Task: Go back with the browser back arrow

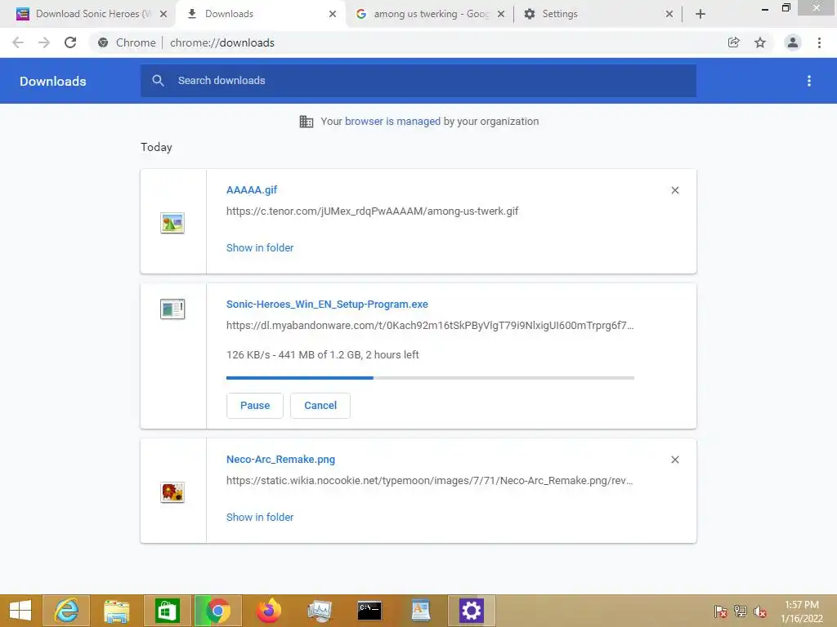Action: tap(18, 42)
